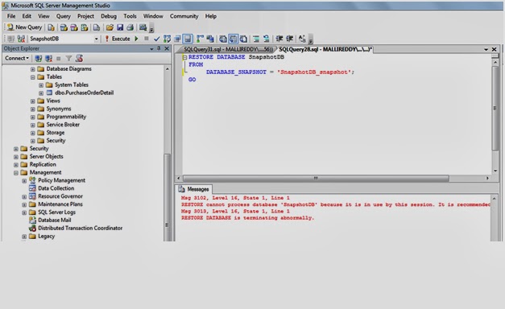The width and height of the screenshot is (505, 309).
Task: Collapse the RESTORE DATABASE code block outline
Action: (x=184, y=57)
